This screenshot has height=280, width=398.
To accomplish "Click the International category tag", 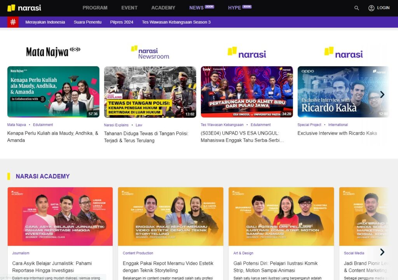I will [338, 125].
